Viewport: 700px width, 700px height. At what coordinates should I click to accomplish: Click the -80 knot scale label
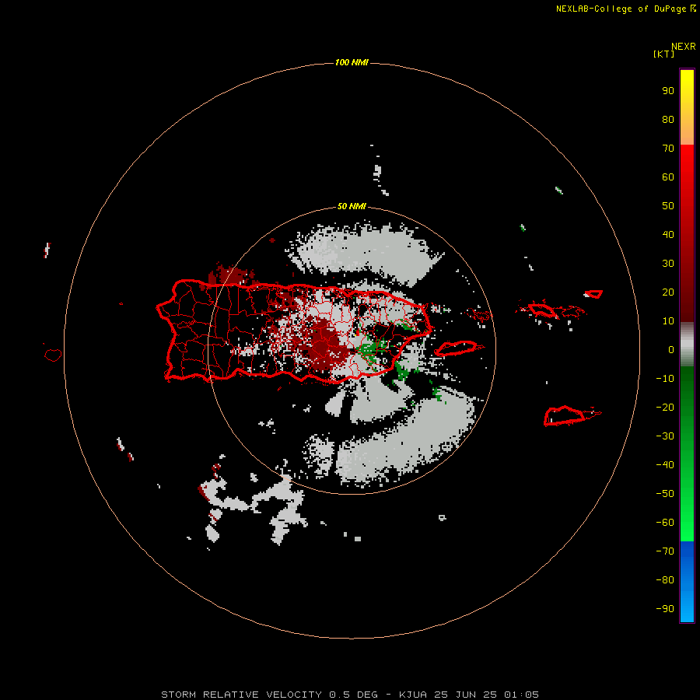coord(665,580)
